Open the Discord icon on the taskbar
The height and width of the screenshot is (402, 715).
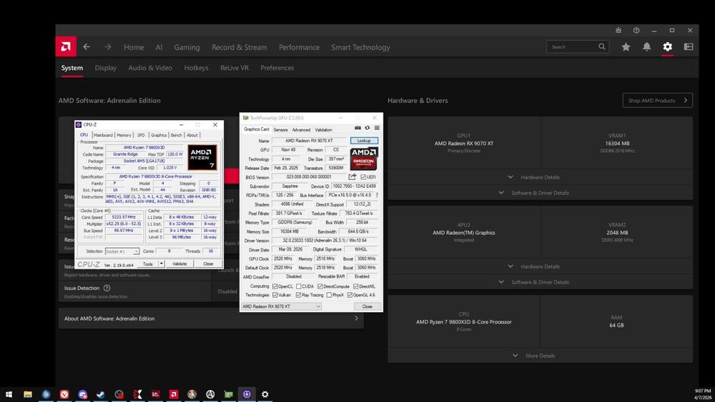(82, 394)
